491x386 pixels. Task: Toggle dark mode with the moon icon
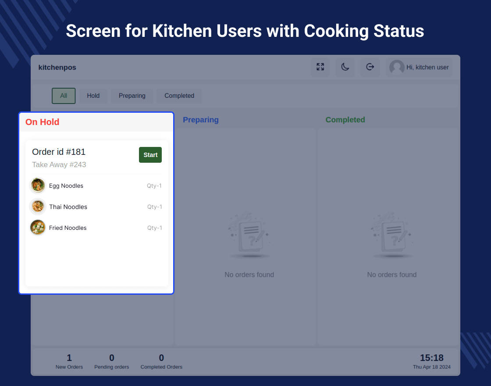tap(345, 67)
